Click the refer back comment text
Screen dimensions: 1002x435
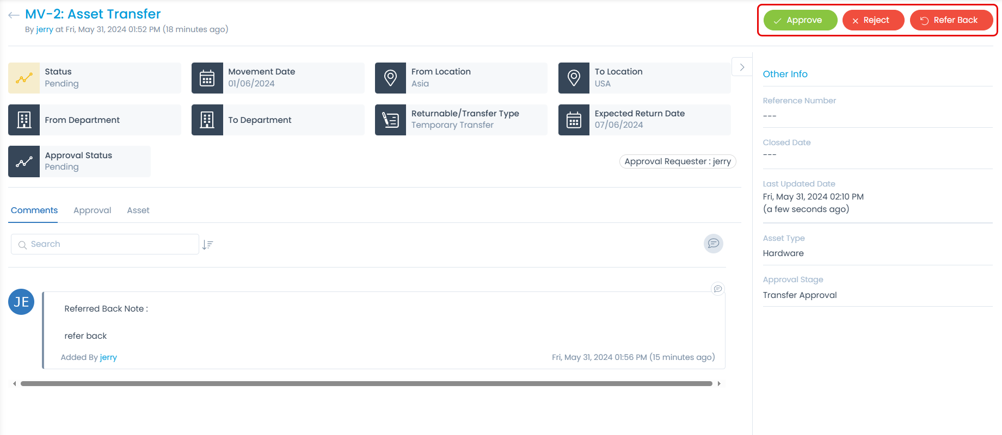coord(85,336)
